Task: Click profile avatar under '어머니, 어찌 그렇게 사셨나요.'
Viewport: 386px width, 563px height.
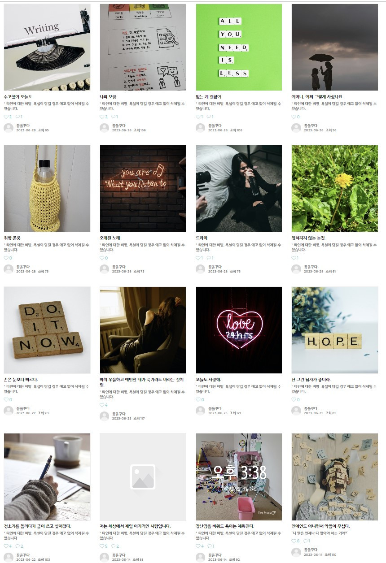Action: [296, 128]
